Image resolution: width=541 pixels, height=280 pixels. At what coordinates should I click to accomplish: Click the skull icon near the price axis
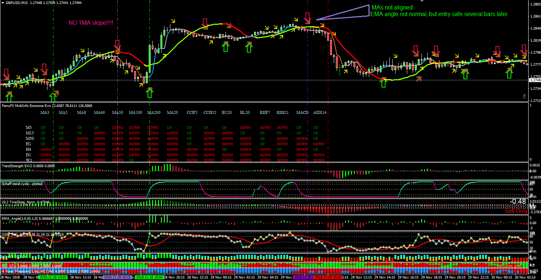(524, 96)
